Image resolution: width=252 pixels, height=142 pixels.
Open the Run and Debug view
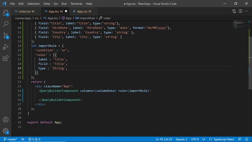coord(6,47)
